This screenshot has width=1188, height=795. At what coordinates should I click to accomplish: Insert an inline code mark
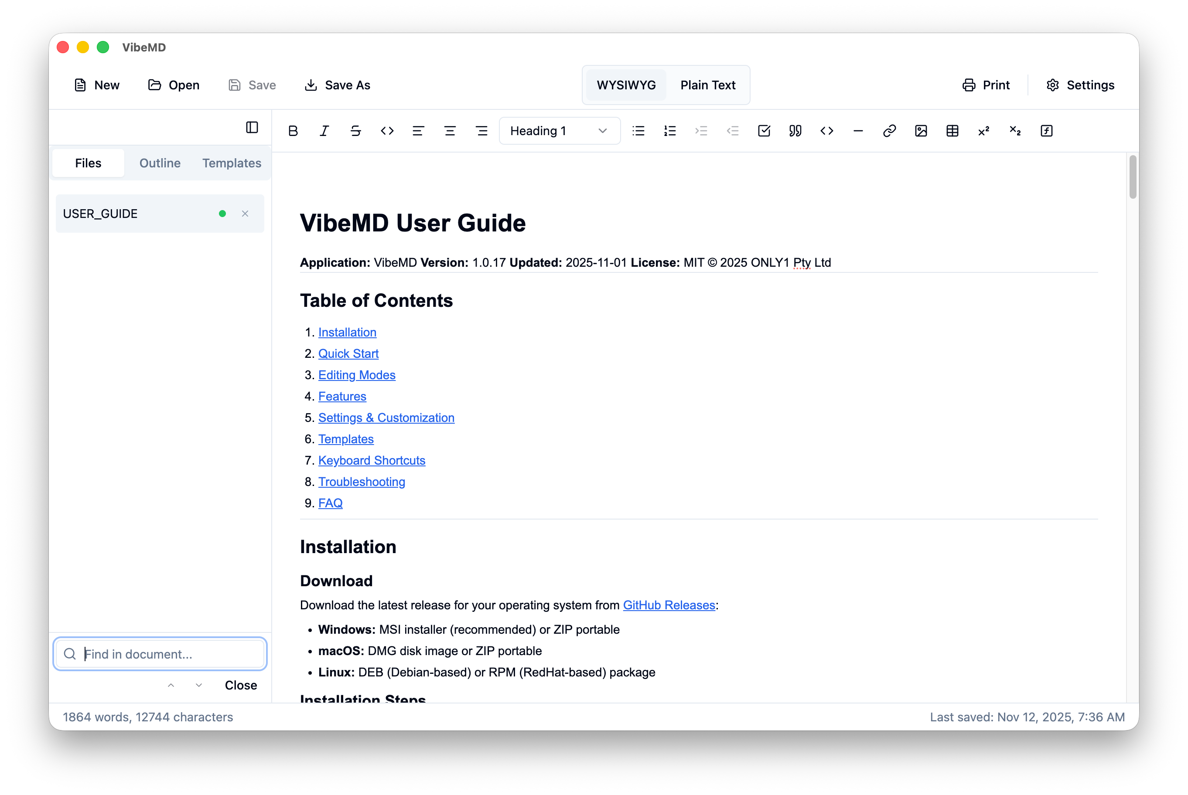click(x=387, y=130)
